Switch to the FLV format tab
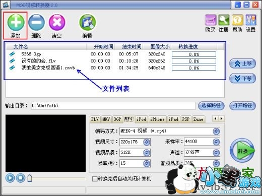The width and height of the screenshot is (262, 196). (95, 119)
